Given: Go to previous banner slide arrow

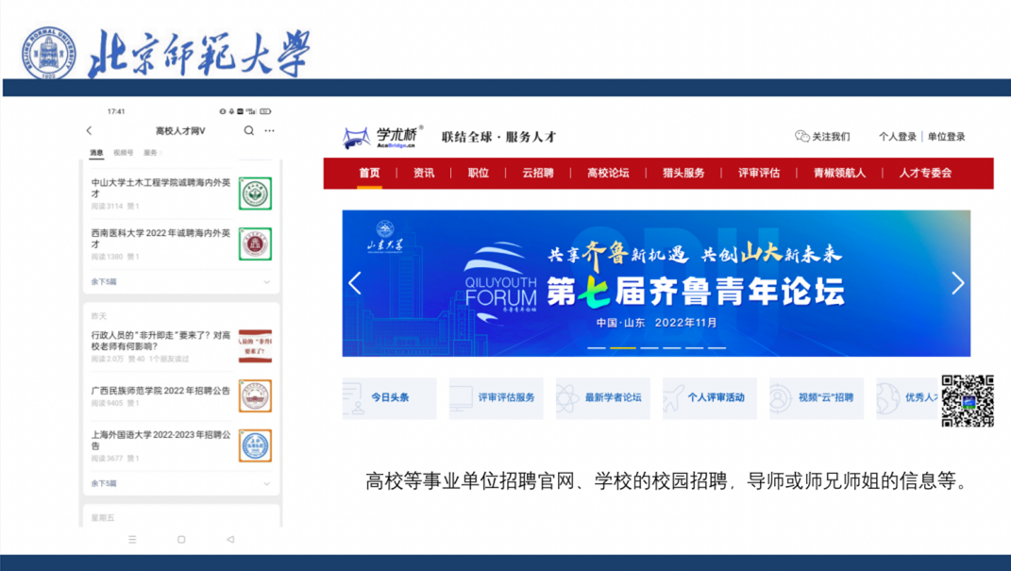Looking at the screenshot, I should click(x=355, y=283).
